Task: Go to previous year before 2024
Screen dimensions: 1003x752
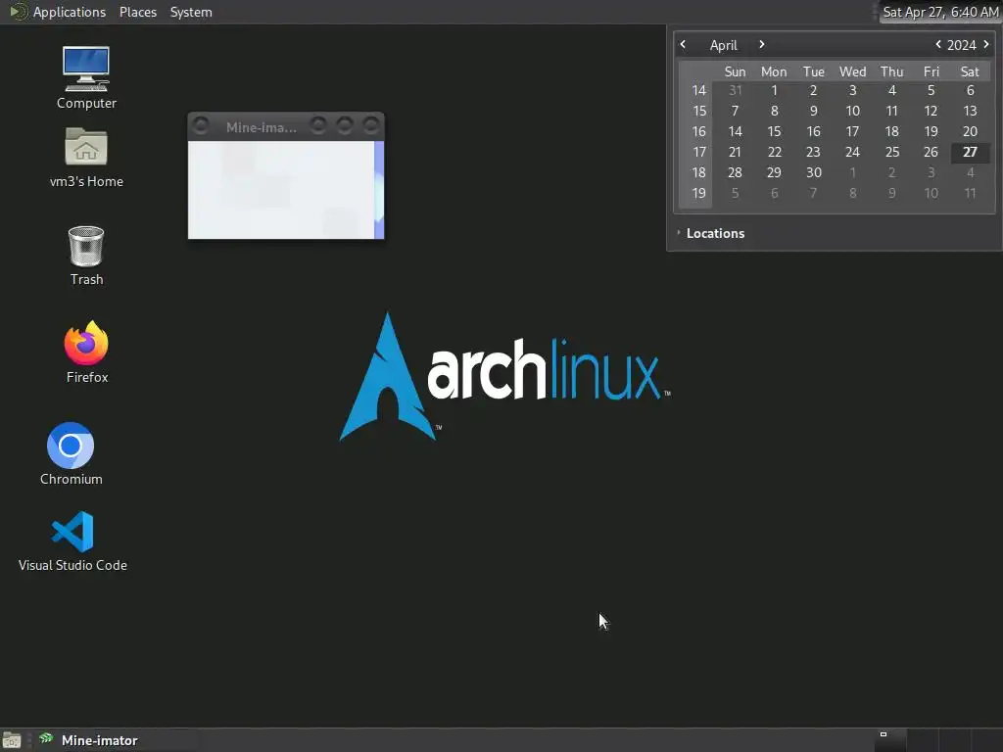Action: [937, 44]
